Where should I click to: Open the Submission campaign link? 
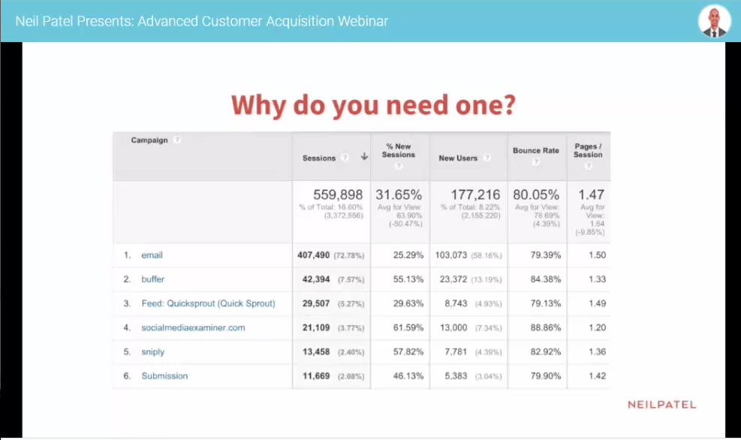(164, 376)
